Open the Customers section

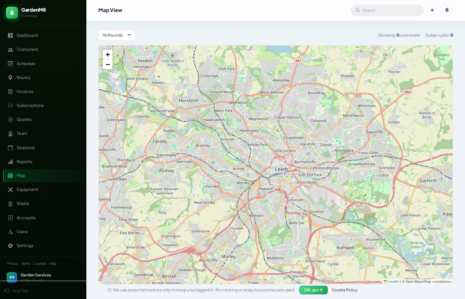tap(27, 49)
